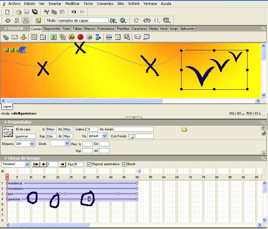Image resolution: width=268 pixels, height=229 pixels.
Task: Open the Modificar menu
Action: pos(72,4)
